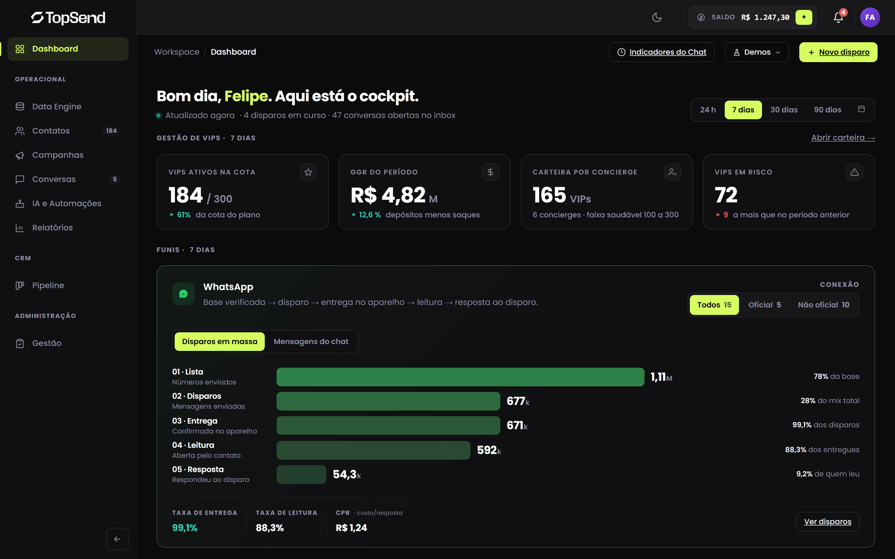Click the VIPs em Risco value 72
This screenshot has height=559, width=895.
(x=726, y=195)
